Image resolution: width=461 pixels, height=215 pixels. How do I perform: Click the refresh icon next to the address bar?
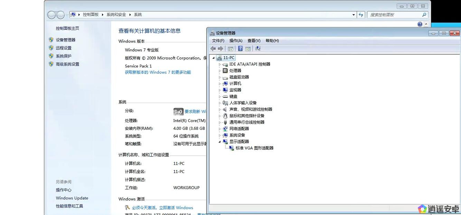[361, 15]
